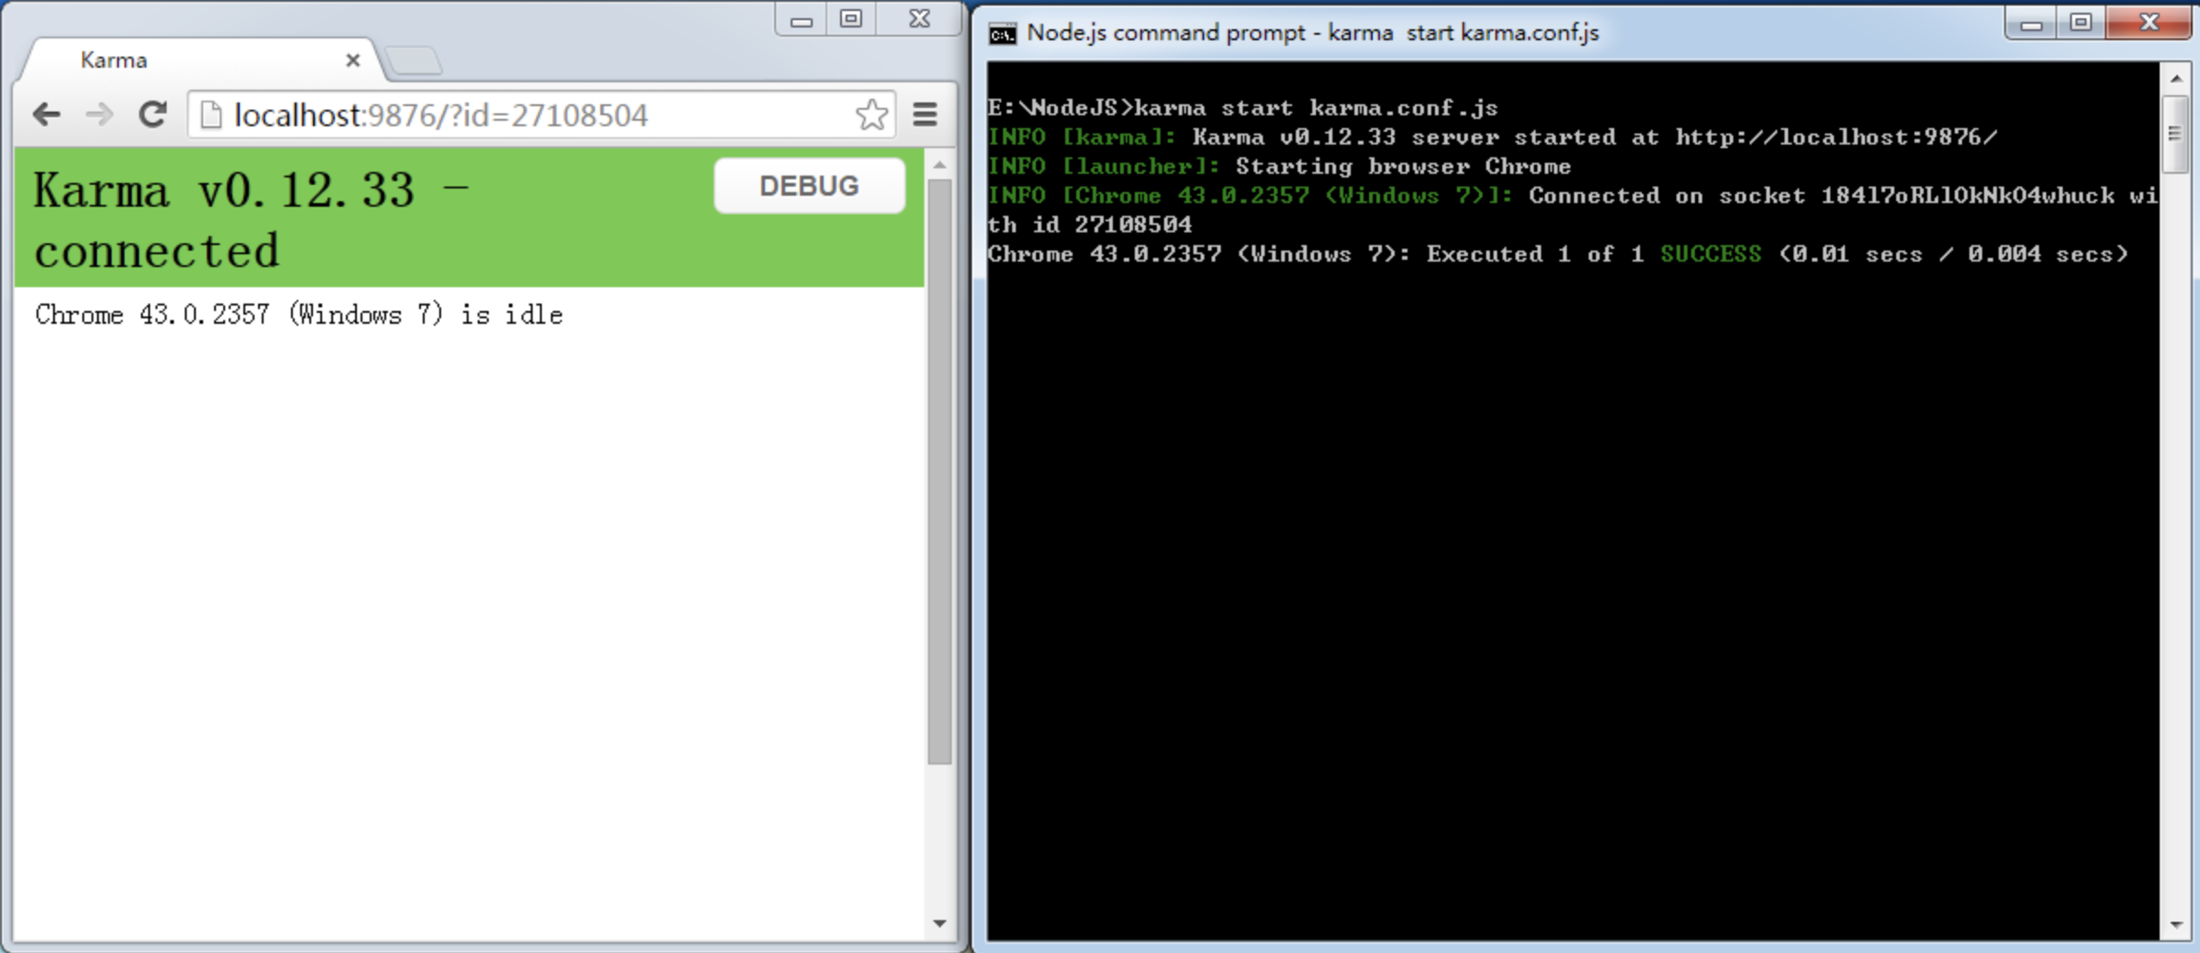This screenshot has height=953, width=2200.
Task: Click the 'karma start karma.conf.js' command line
Action: (1243, 108)
